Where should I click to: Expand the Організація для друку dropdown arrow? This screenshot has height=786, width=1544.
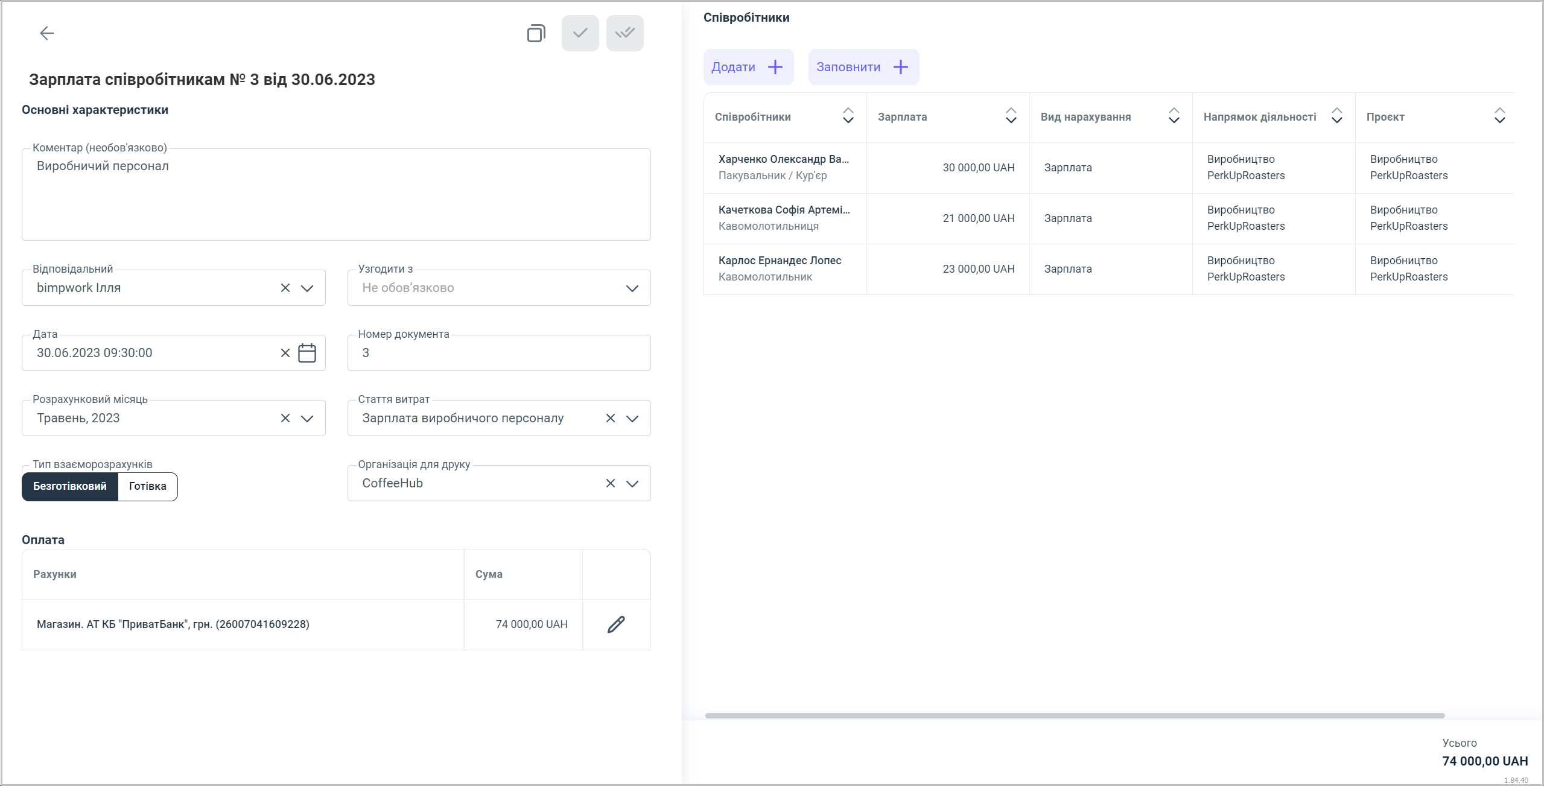pyautogui.click(x=632, y=484)
